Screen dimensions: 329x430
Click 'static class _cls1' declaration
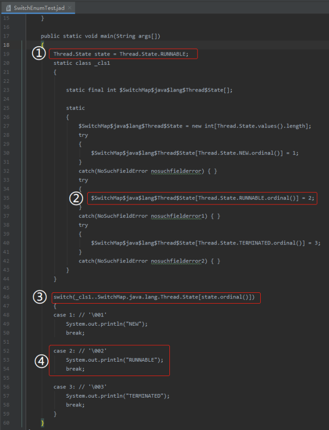(82, 63)
